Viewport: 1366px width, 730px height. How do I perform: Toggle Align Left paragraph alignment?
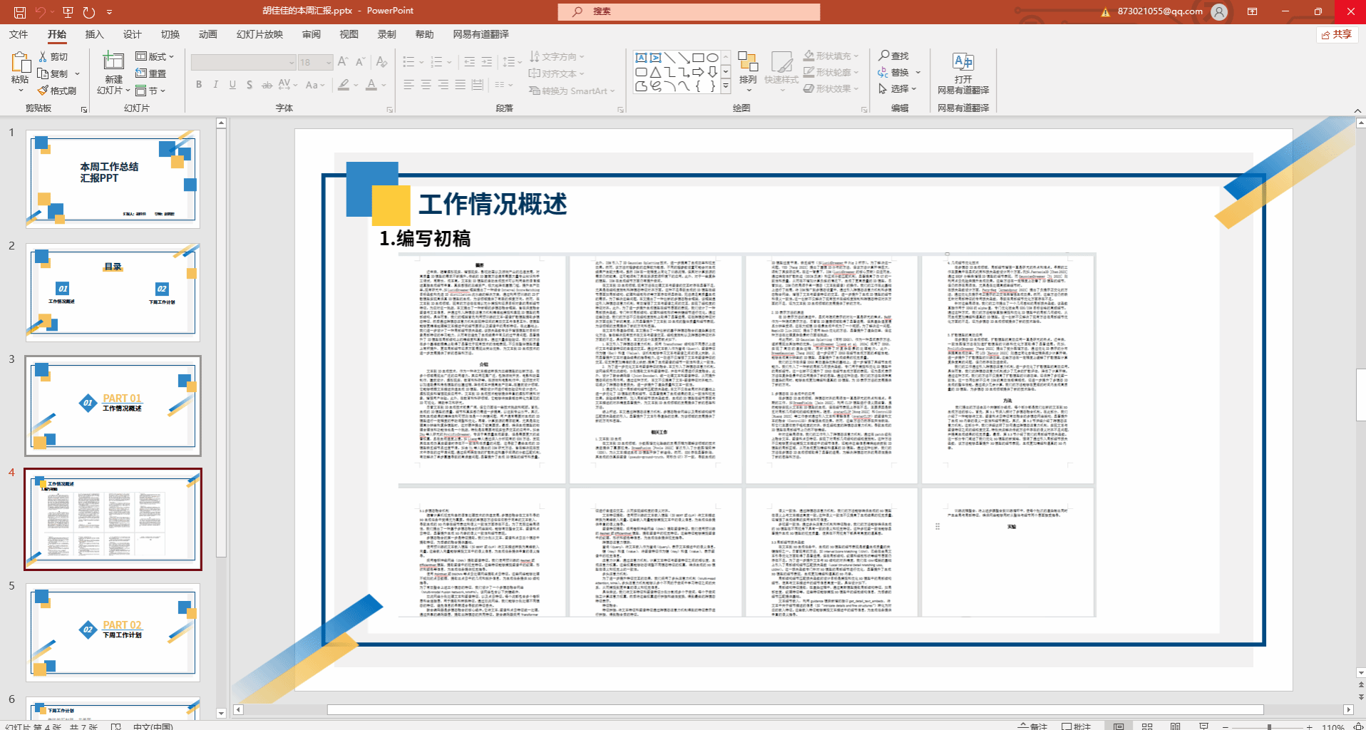pyautogui.click(x=409, y=85)
